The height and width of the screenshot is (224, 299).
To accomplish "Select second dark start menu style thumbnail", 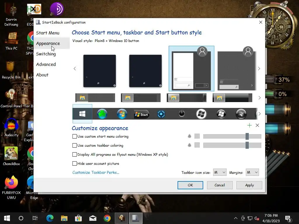I will (x=145, y=71).
